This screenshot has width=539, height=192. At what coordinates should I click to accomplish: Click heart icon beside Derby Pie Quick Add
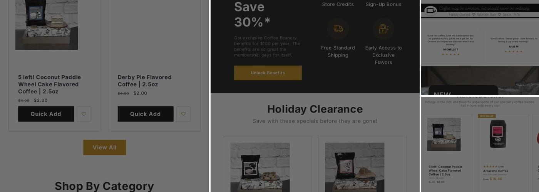click(x=183, y=114)
